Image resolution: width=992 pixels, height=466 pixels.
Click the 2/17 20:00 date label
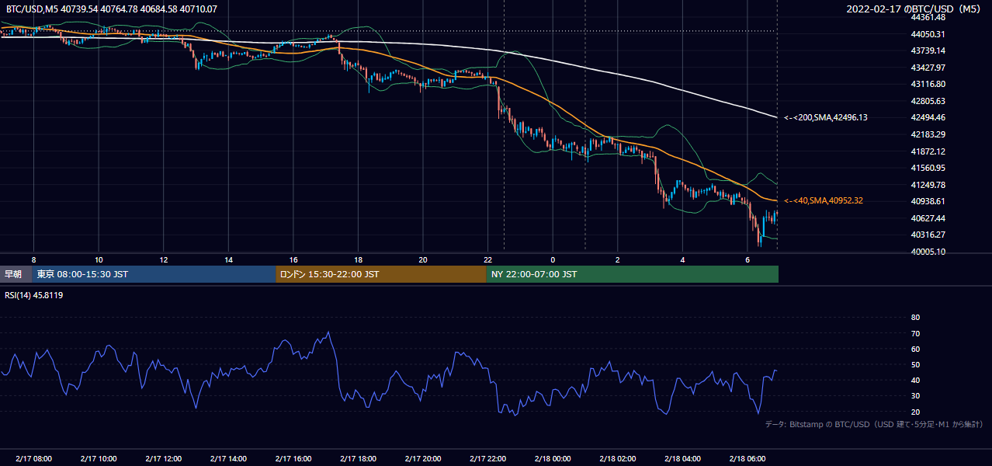(x=423, y=458)
